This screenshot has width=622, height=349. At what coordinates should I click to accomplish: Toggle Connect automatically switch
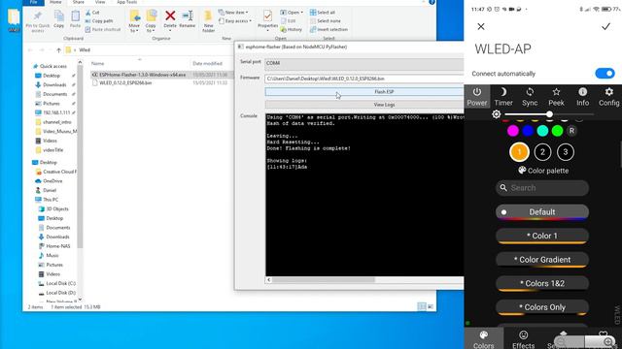click(605, 74)
